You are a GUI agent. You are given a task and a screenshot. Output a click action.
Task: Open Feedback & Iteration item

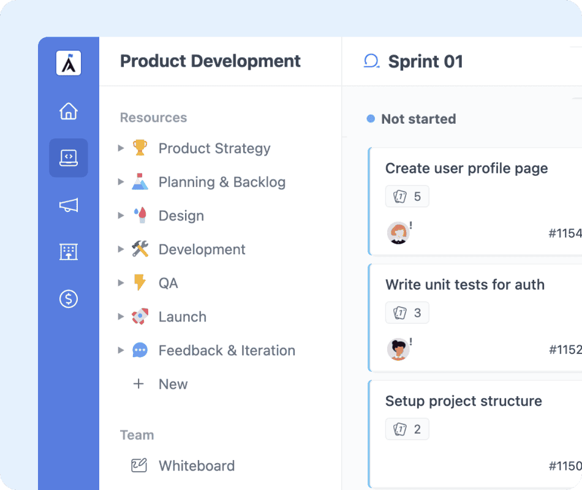pos(226,350)
